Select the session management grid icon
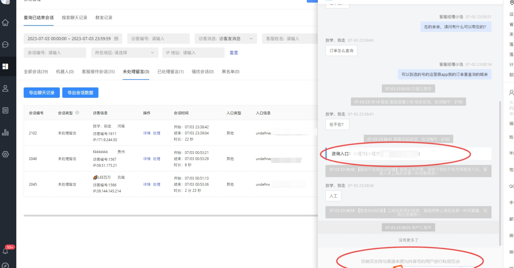Viewport: 514px width, 268px height. coord(5,66)
